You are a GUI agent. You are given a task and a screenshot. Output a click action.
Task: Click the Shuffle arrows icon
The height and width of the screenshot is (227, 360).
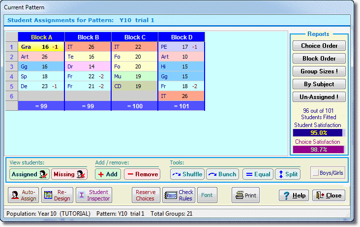tap(177, 174)
